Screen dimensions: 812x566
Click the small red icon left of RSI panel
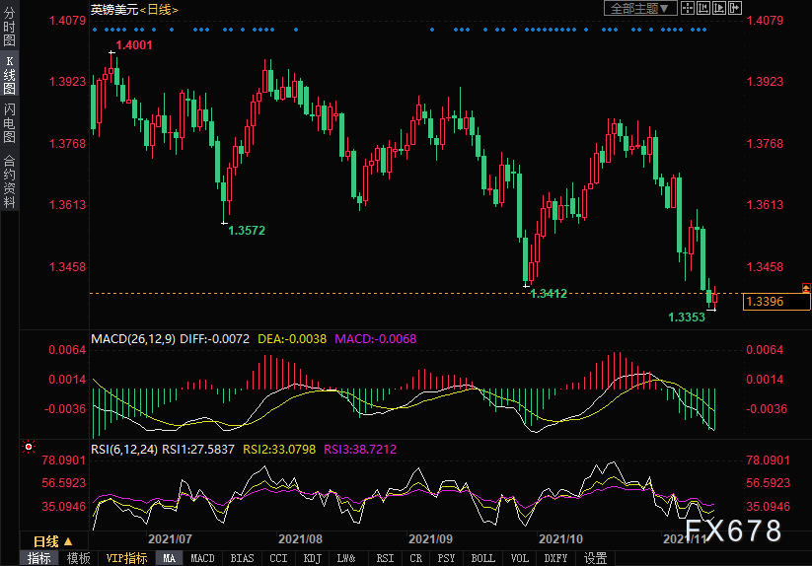pyautogui.click(x=29, y=448)
